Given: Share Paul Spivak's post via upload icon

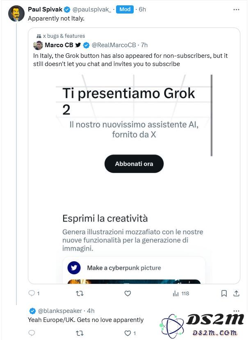Looking at the screenshot, I should tap(236, 293).
